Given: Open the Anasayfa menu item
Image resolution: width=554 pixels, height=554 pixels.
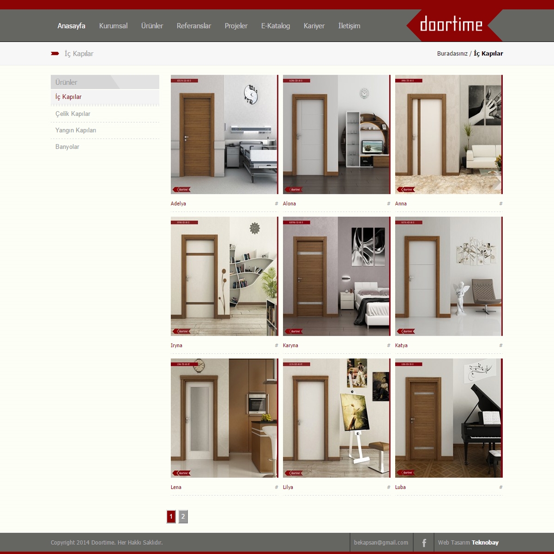Looking at the screenshot, I should 71,26.
